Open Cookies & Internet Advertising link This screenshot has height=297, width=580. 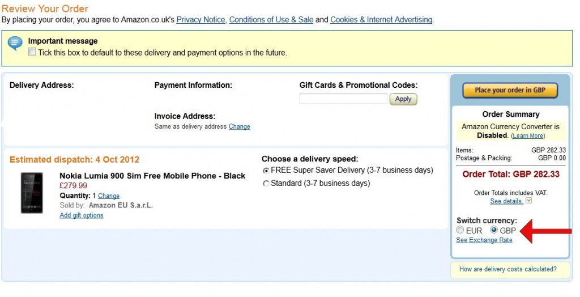(x=381, y=20)
